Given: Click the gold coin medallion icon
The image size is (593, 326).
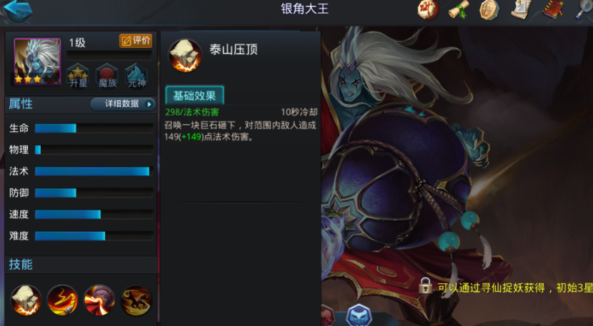Looking at the screenshot, I should pyautogui.click(x=489, y=9).
